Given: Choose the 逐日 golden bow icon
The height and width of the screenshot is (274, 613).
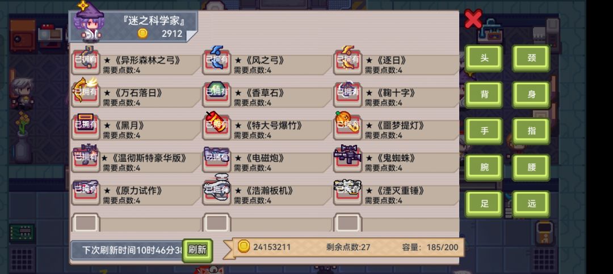Looking at the screenshot, I should pyautogui.click(x=347, y=59).
